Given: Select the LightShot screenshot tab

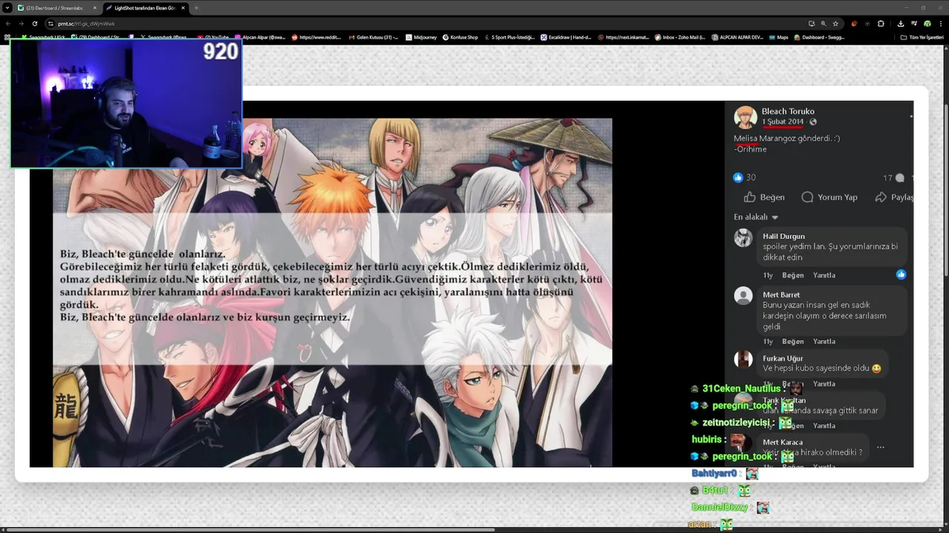Looking at the screenshot, I should (145, 7).
